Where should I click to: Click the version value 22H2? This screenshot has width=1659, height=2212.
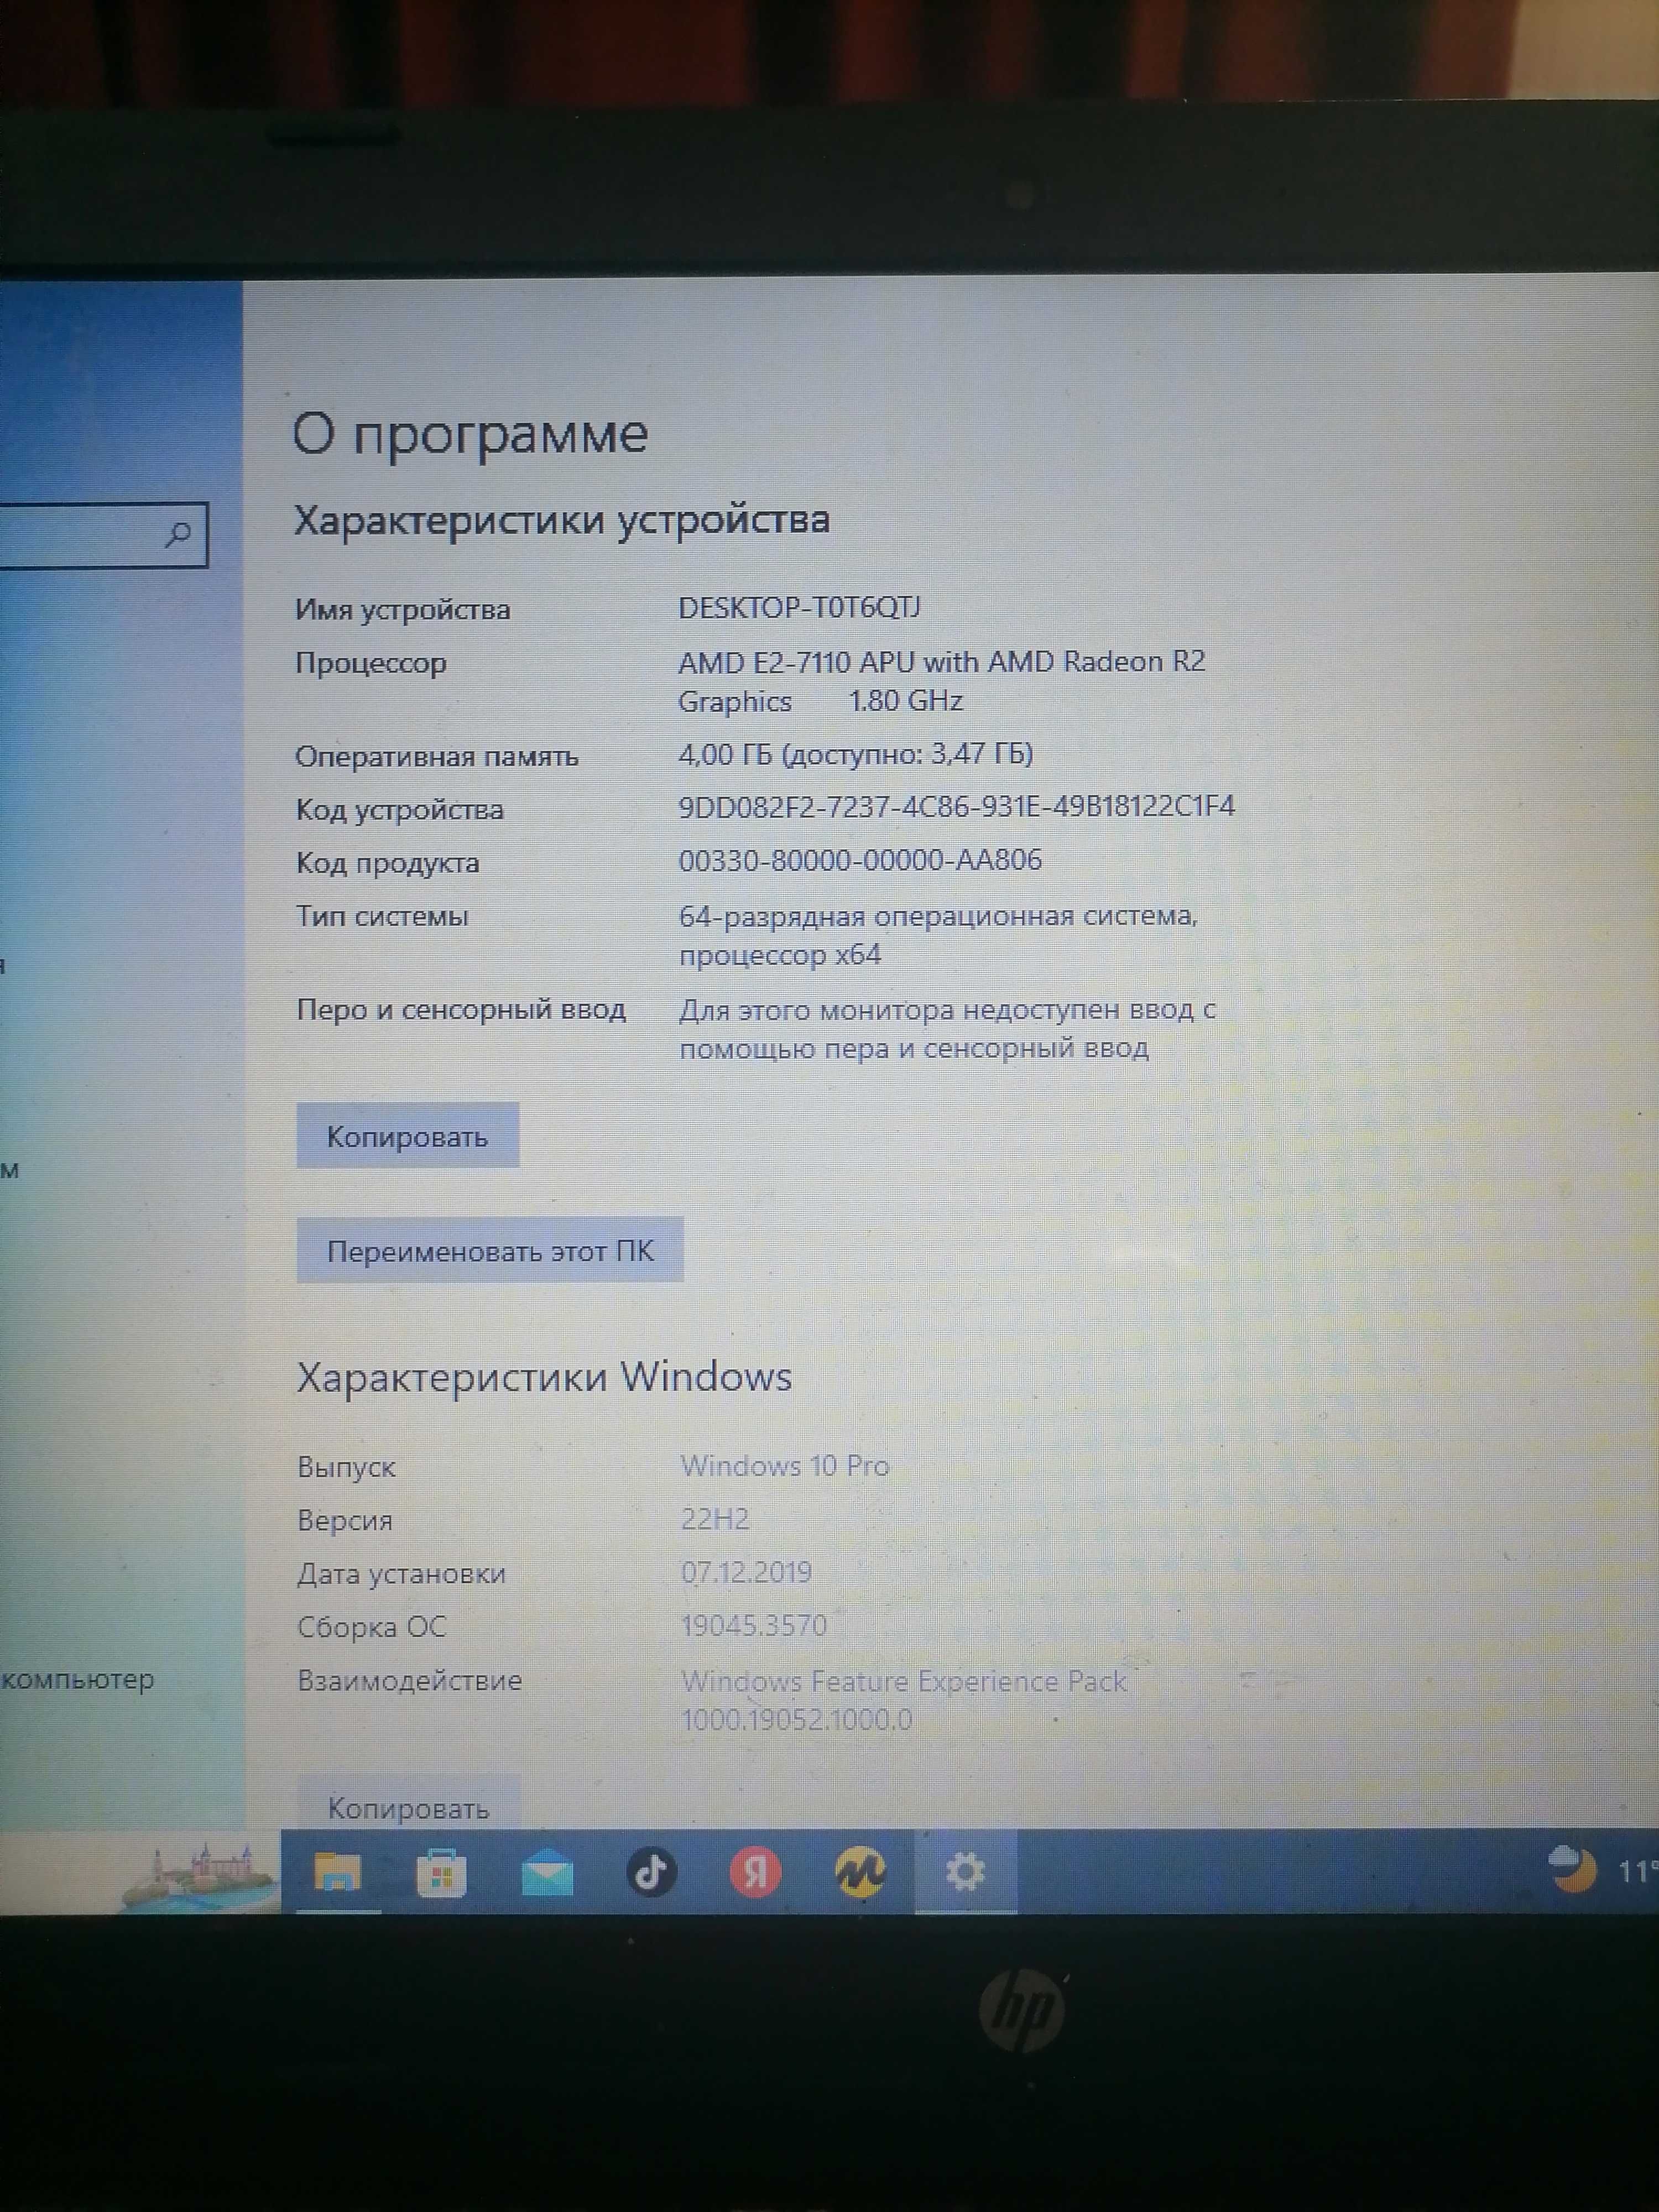(715, 1519)
